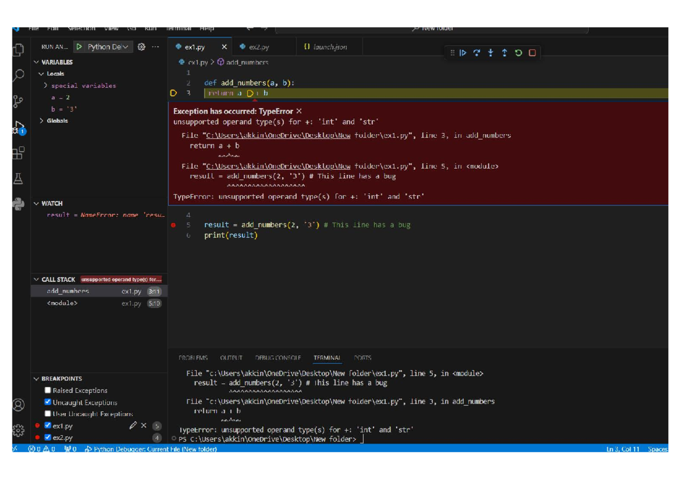The image size is (680, 480).
Task: Click the Step Into icon
Action: [x=490, y=53]
